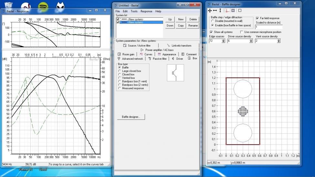Open the Linkwitz transform tab
The width and height of the screenshot is (315, 177).
click(179, 46)
